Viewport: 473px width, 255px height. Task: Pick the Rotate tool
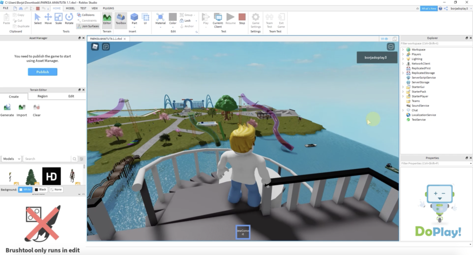click(69, 19)
